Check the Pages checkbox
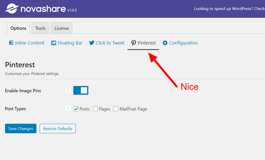265x160 pixels. click(95, 109)
